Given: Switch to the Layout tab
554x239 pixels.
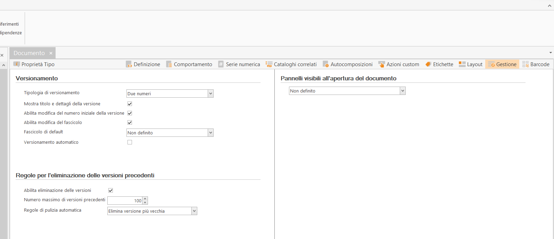Looking at the screenshot, I should (x=471, y=64).
